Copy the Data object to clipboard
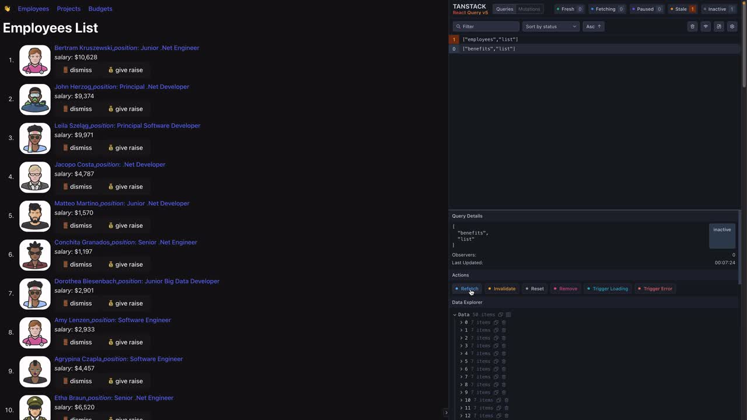 [500, 314]
